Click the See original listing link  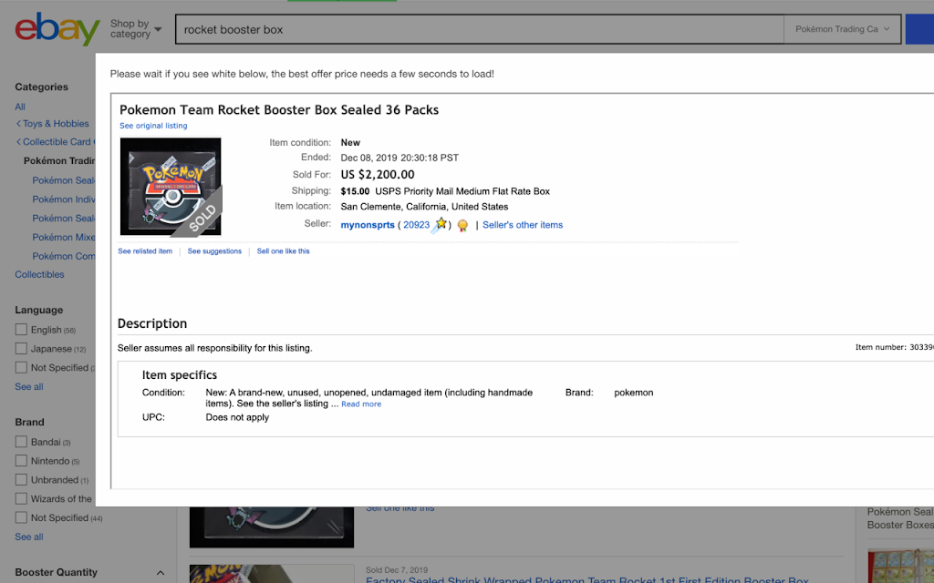click(153, 126)
